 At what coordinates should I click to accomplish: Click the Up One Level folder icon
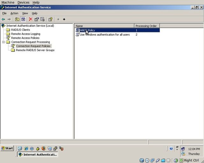tap(17, 19)
